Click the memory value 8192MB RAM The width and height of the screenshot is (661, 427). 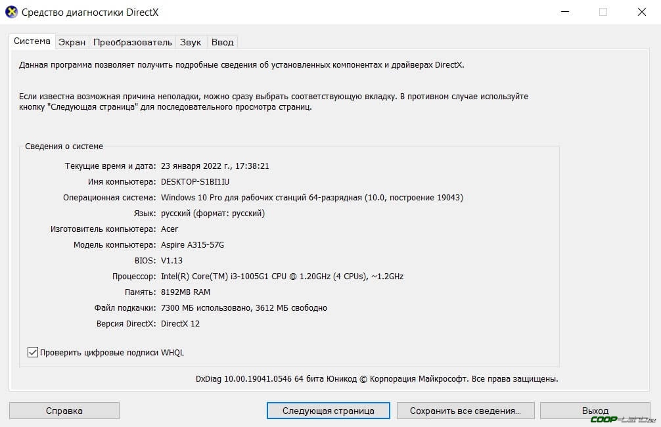click(185, 292)
